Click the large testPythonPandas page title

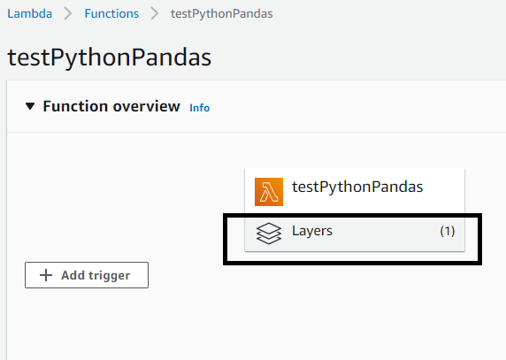coord(110,57)
